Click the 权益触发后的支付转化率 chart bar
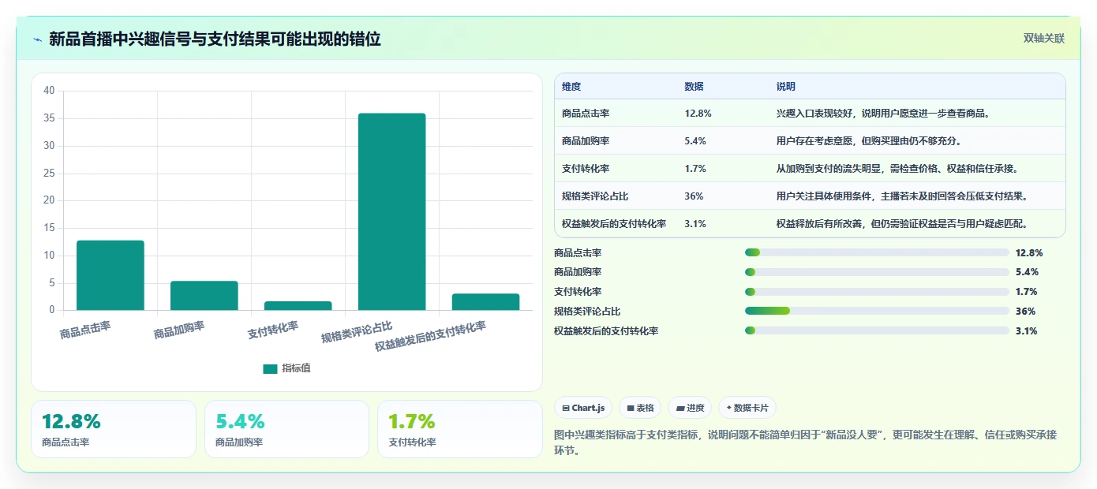1097x489 pixels. tap(485, 302)
